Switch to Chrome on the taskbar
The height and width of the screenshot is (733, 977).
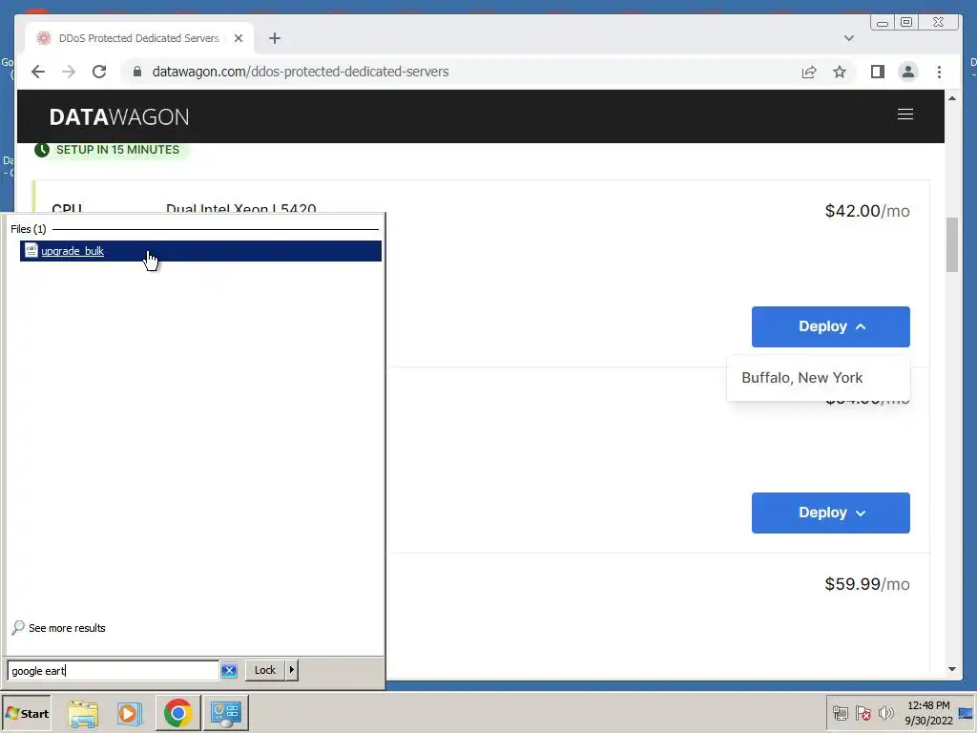tap(177, 713)
